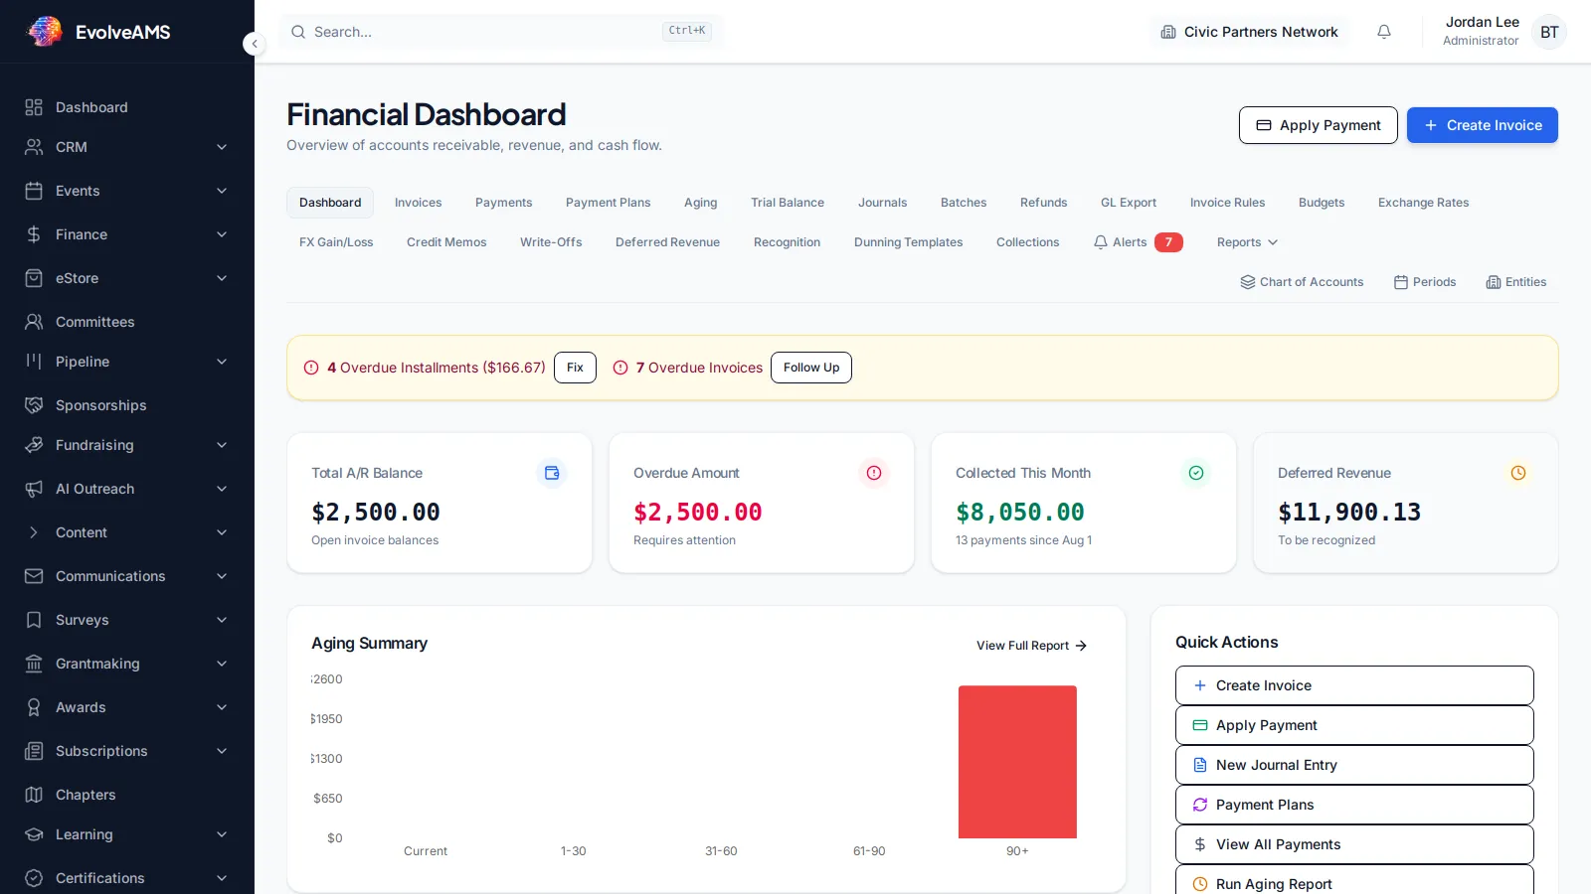Open the Credit Memos tab
Image resolution: width=1591 pixels, height=894 pixels.
(x=446, y=242)
